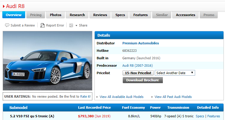Click the Audi R8 page title

[x=15, y=6]
